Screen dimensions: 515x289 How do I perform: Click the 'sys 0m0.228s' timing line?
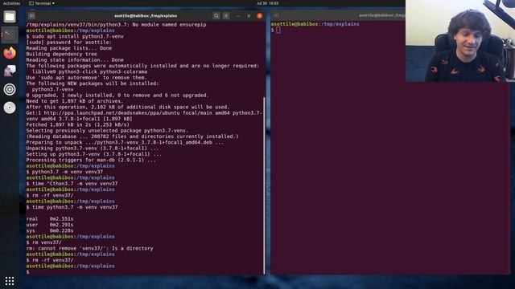tap(50, 230)
